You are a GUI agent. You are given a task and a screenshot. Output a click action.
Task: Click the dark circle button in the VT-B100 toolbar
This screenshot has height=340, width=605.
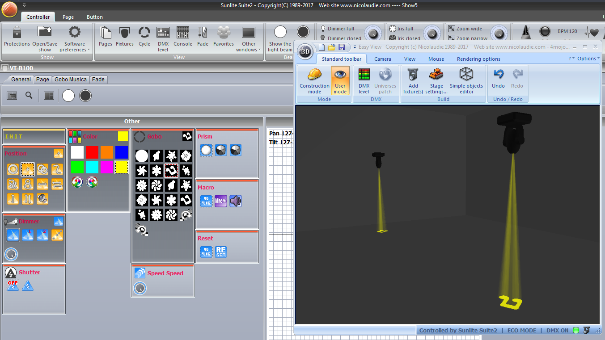coord(85,96)
